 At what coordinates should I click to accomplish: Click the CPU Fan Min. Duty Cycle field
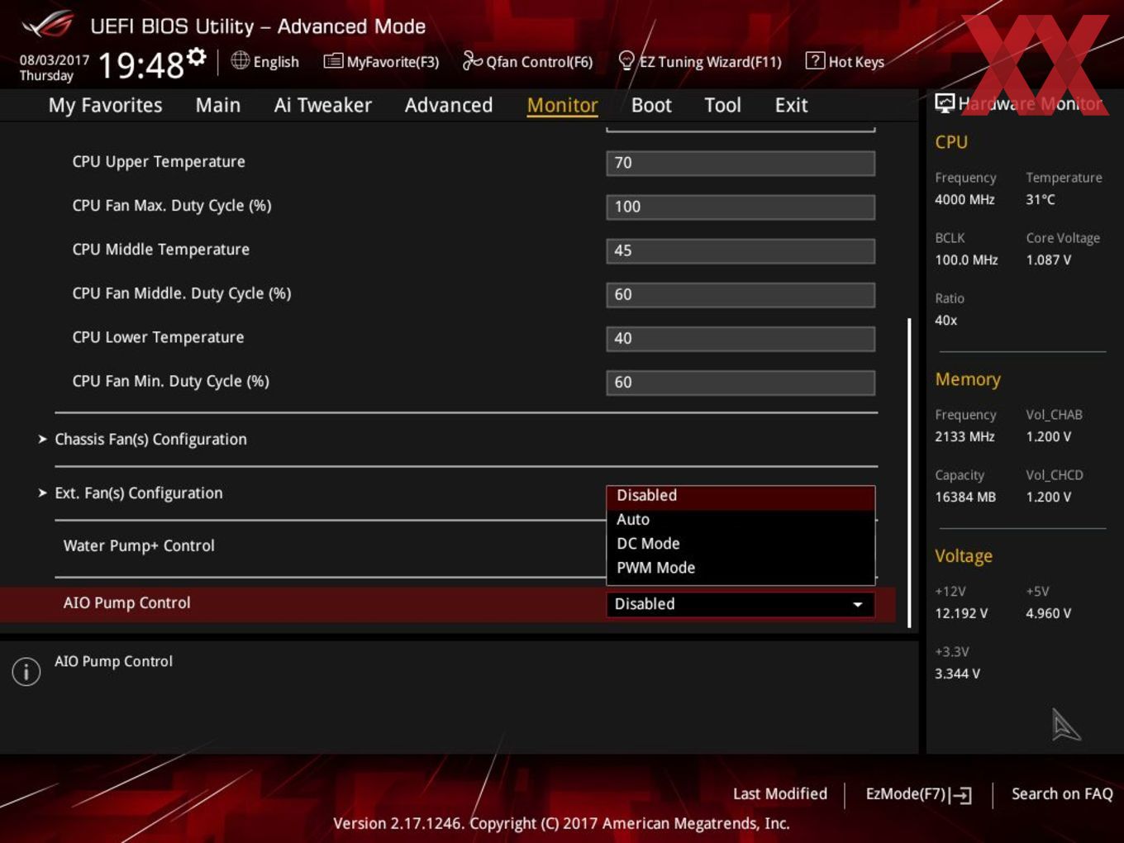[741, 382]
